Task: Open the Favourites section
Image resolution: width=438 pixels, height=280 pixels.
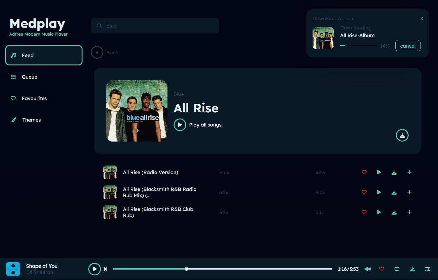Action: 34,98
